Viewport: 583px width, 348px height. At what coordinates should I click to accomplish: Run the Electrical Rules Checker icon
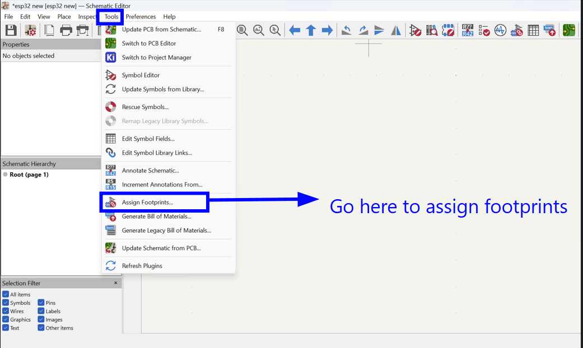[484, 30]
